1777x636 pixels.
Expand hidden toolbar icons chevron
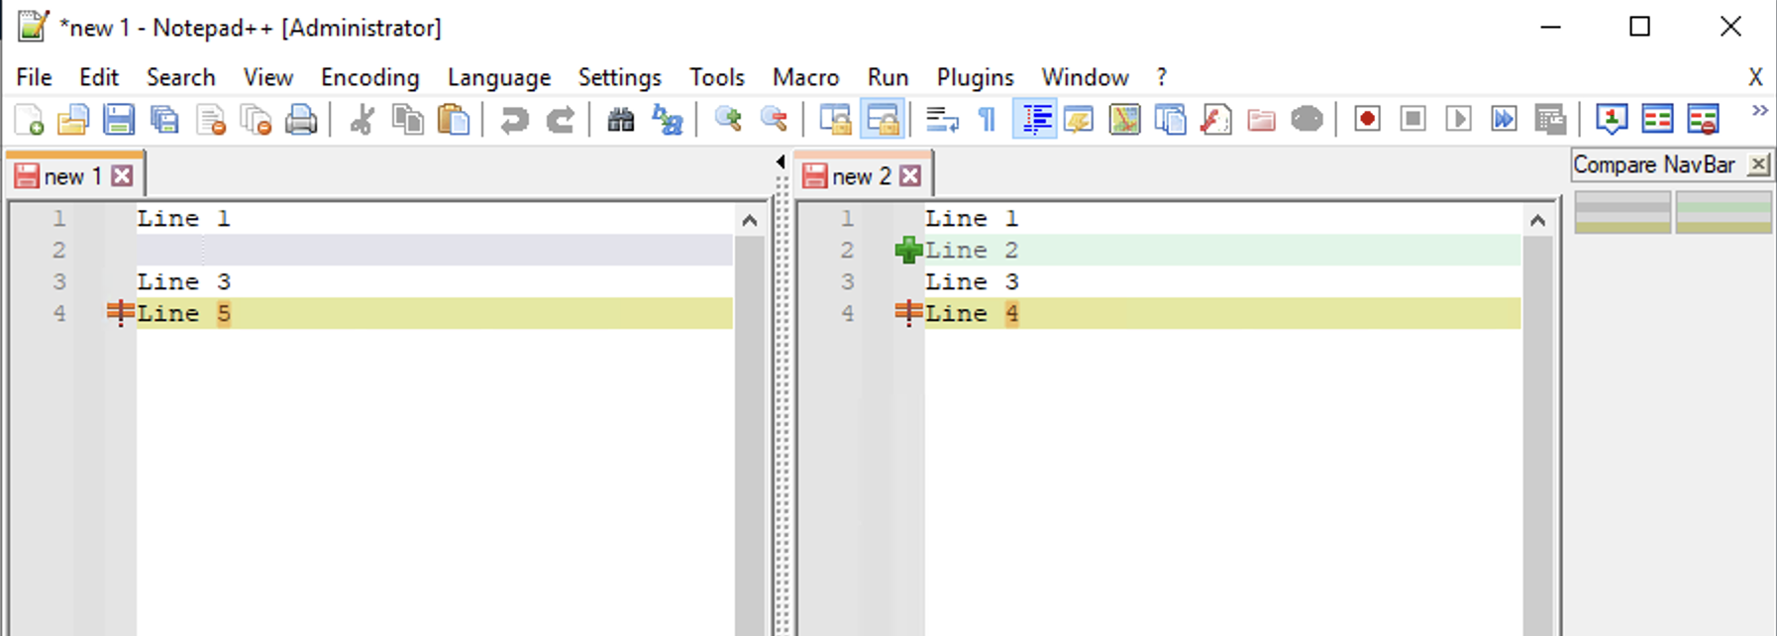click(x=1759, y=110)
